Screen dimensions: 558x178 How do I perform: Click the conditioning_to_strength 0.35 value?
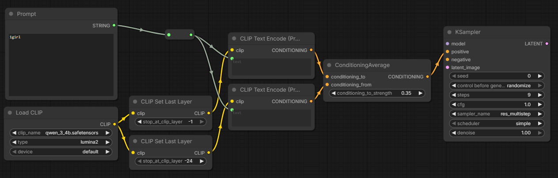(x=407, y=93)
